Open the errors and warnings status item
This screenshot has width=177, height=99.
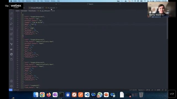click(x=16, y=90)
